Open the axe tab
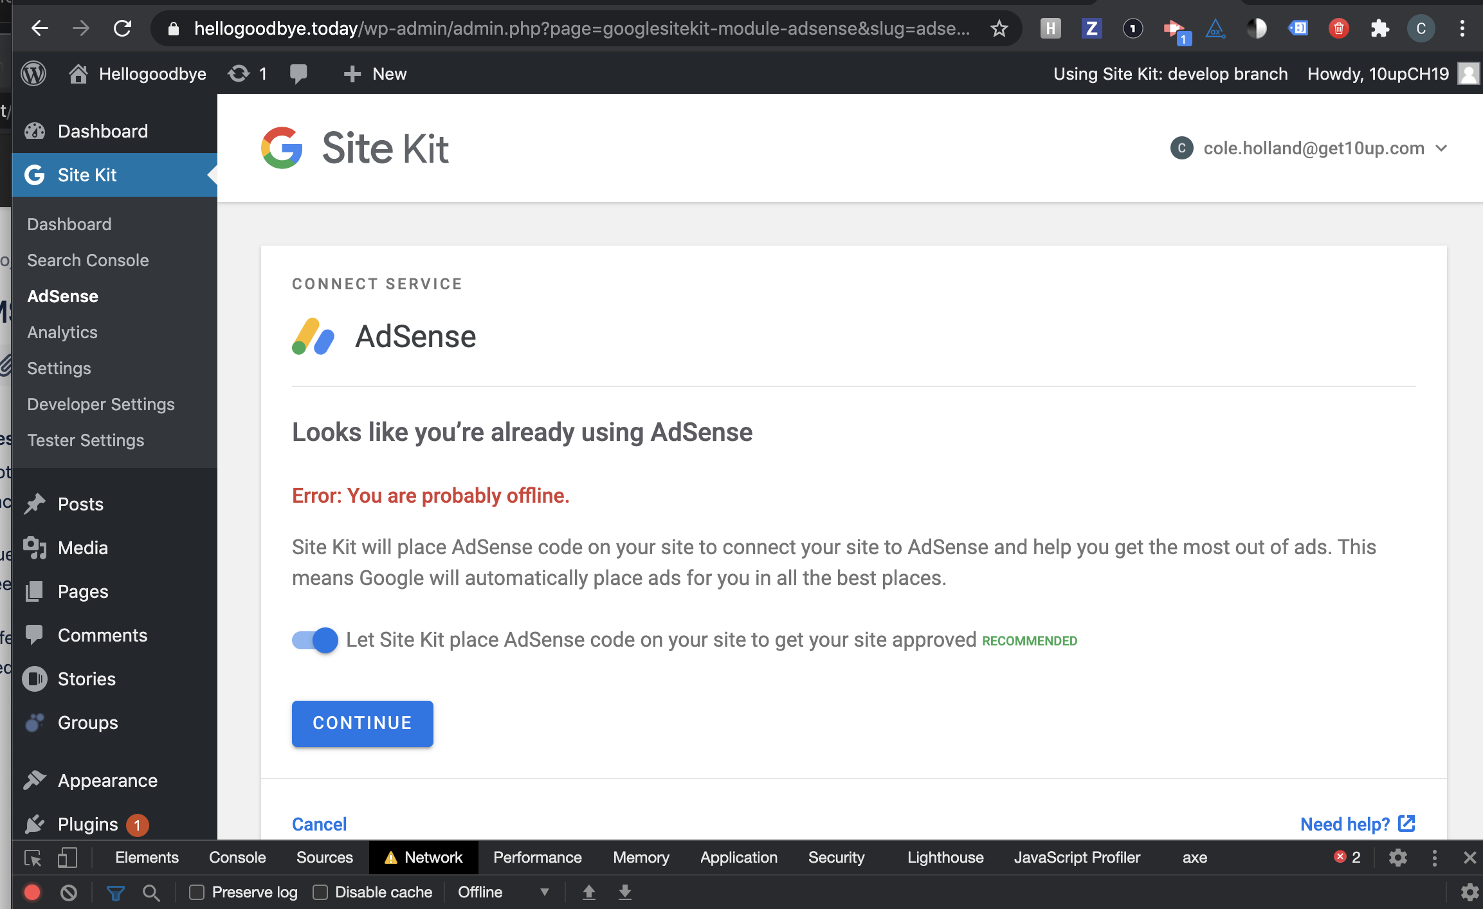 coord(1194,858)
